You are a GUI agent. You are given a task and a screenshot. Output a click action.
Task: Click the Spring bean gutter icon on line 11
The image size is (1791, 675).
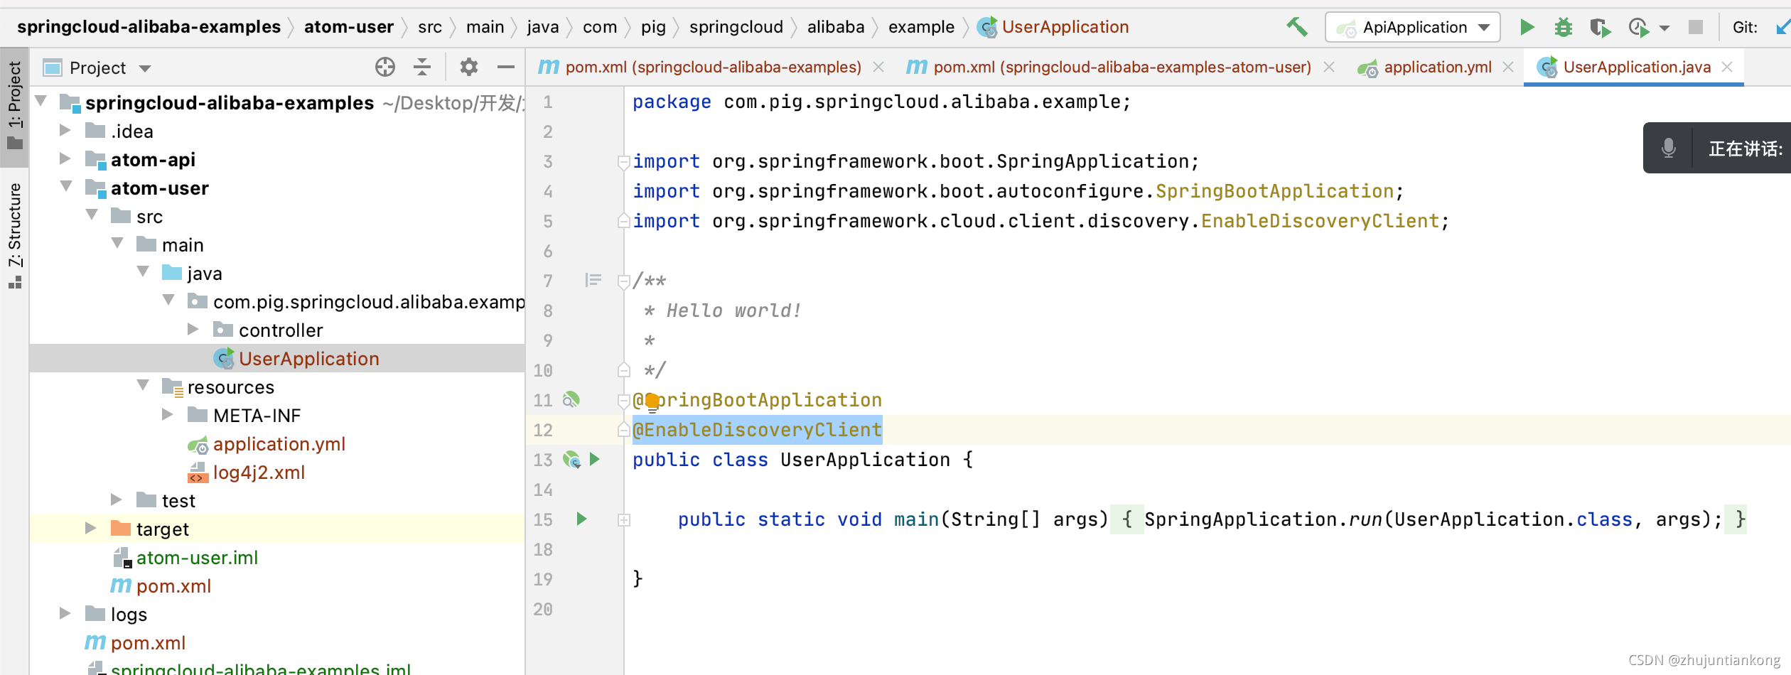click(x=571, y=400)
